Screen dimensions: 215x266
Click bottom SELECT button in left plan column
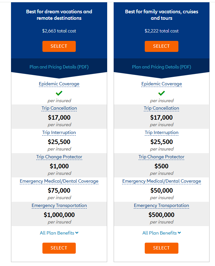pyautogui.click(x=59, y=248)
